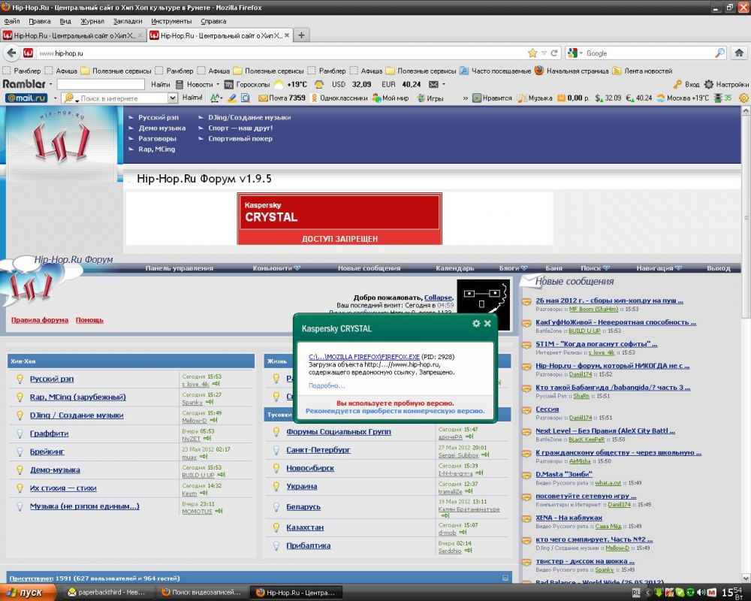Open the Закладки menu
This screenshot has width=751, height=601.
(x=128, y=21)
